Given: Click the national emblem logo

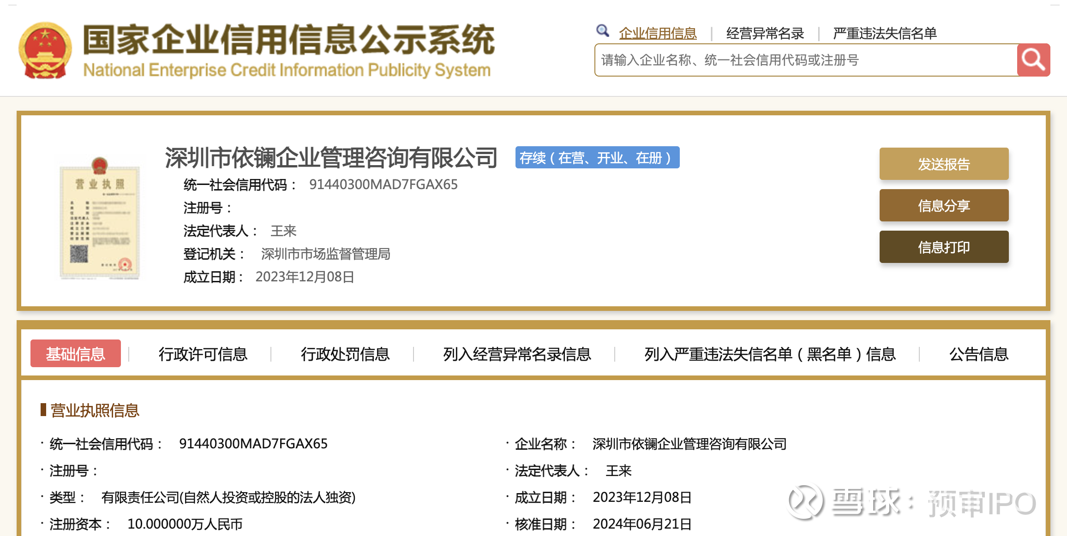Looking at the screenshot, I should [x=45, y=51].
